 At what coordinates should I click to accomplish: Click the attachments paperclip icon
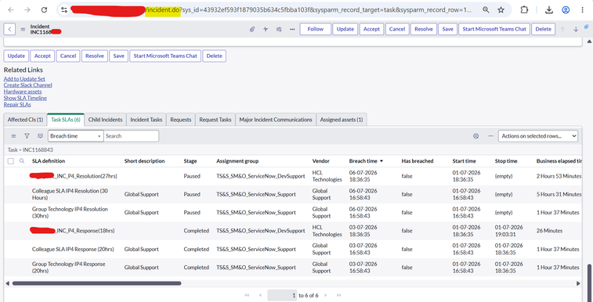pyautogui.click(x=252, y=29)
